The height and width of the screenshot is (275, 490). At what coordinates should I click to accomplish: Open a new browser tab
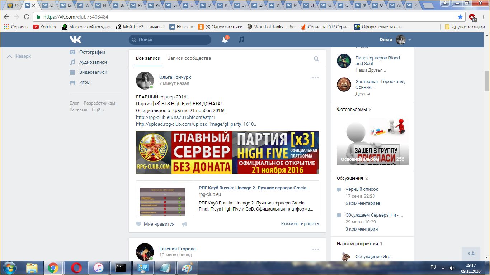click(x=428, y=5)
